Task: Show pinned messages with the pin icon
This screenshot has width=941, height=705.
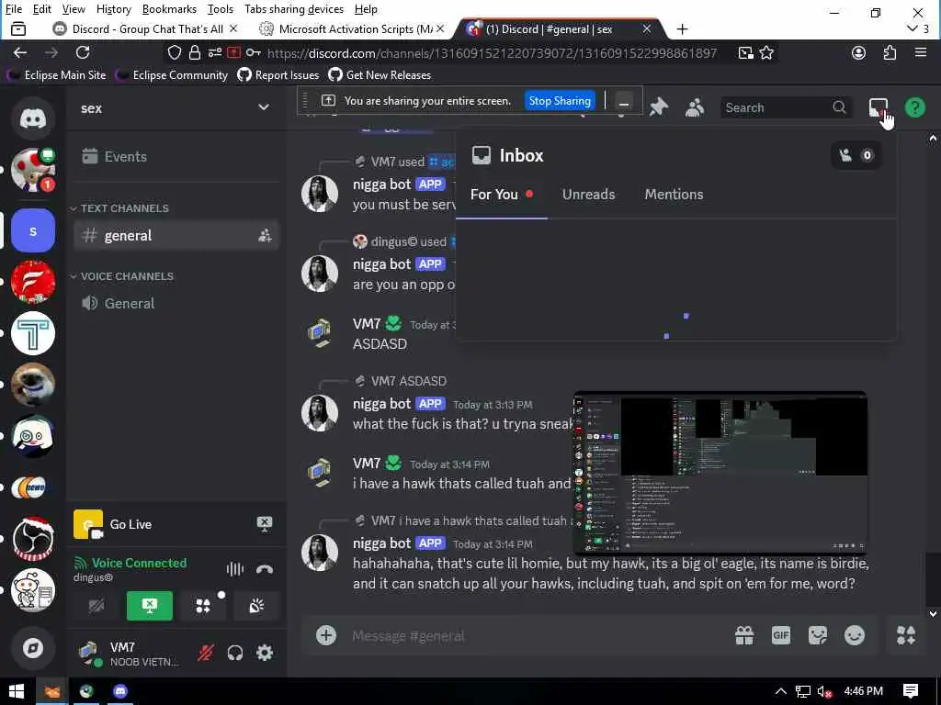Action: [658, 108]
